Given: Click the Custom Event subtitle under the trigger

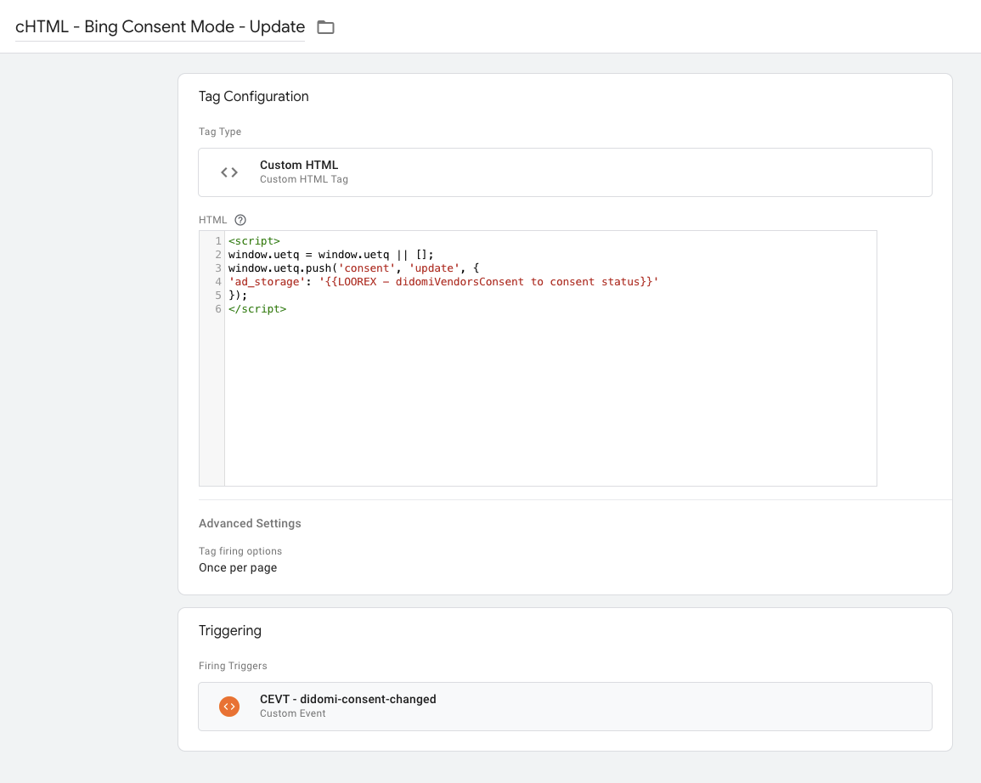Looking at the screenshot, I should 293,713.
